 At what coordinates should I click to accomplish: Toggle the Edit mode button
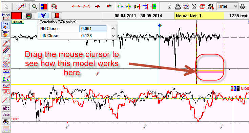(x=5, y=25)
